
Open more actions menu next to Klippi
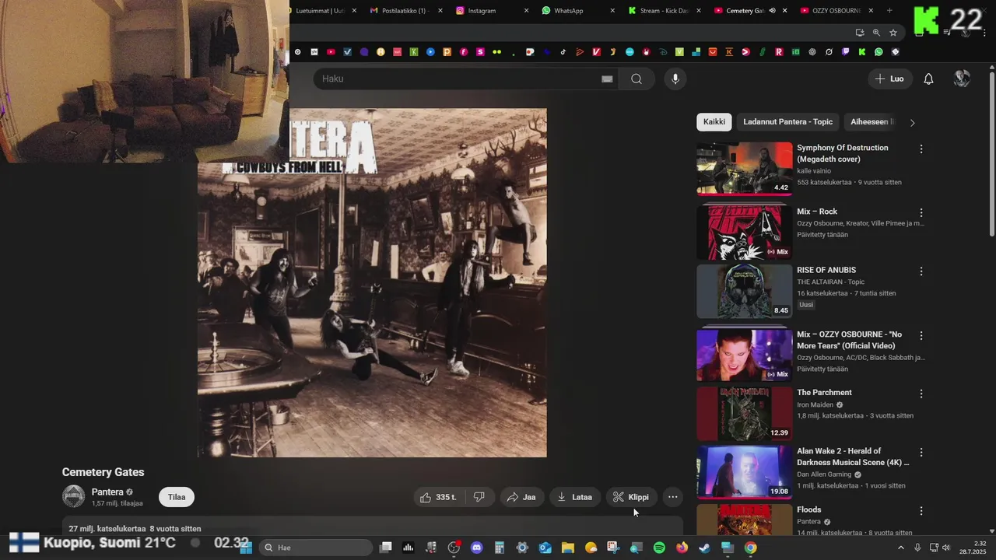[673, 497]
